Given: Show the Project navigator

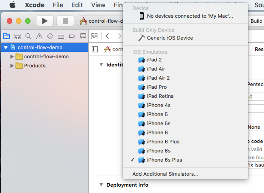Looking at the screenshot, I should point(6,36).
